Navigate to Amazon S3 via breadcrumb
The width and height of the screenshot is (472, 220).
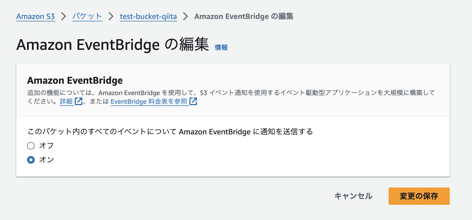(x=35, y=16)
